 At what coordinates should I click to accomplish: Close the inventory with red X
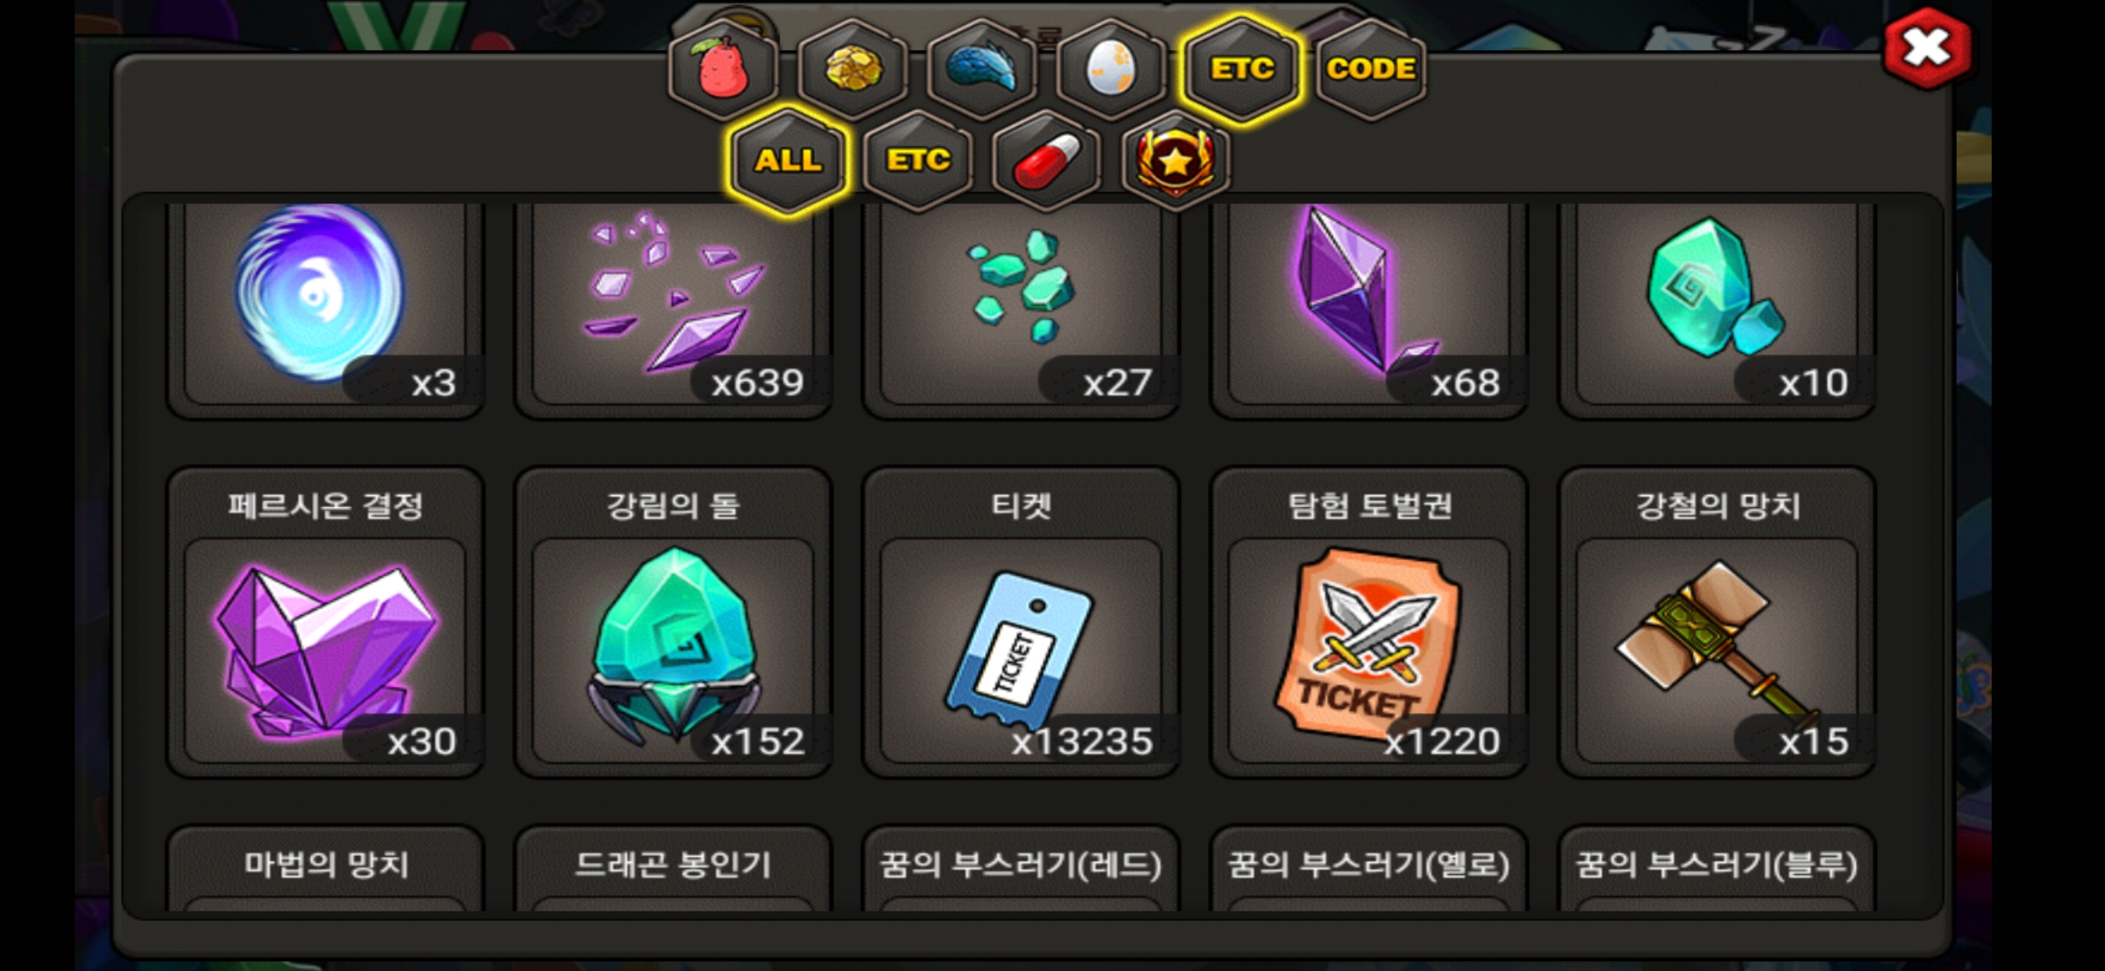coord(1927,49)
